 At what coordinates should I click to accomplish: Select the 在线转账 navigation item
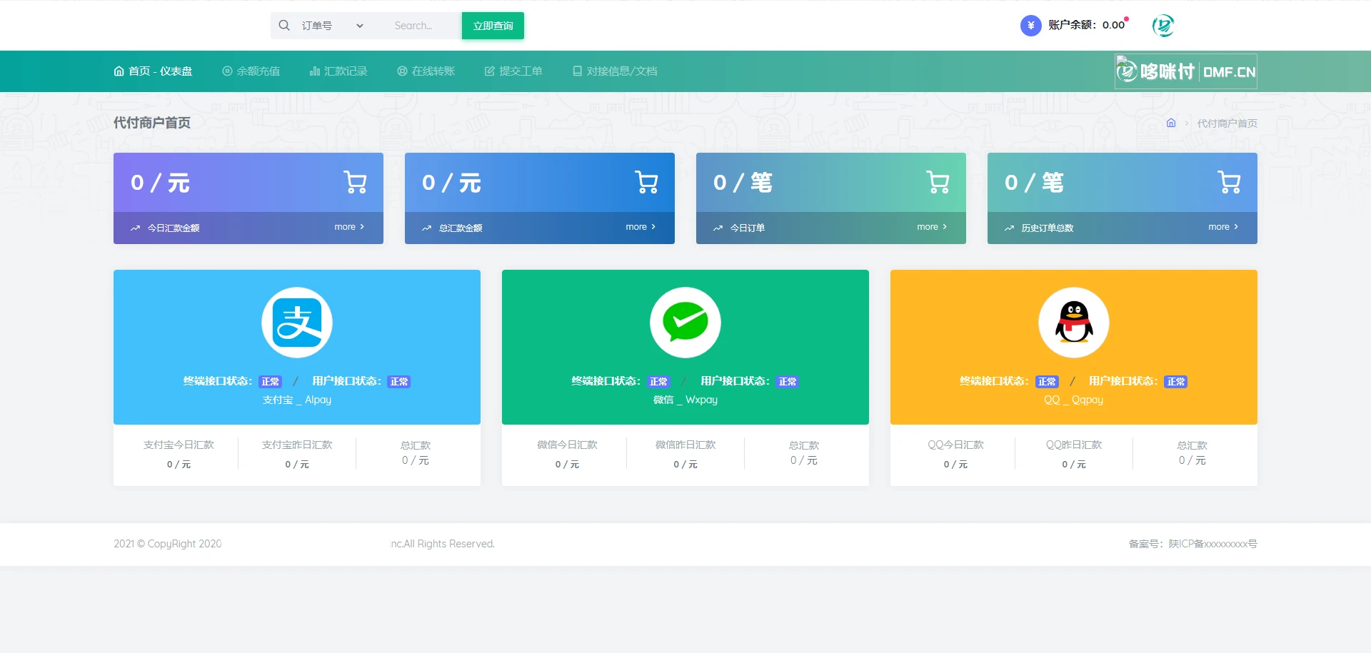click(426, 71)
